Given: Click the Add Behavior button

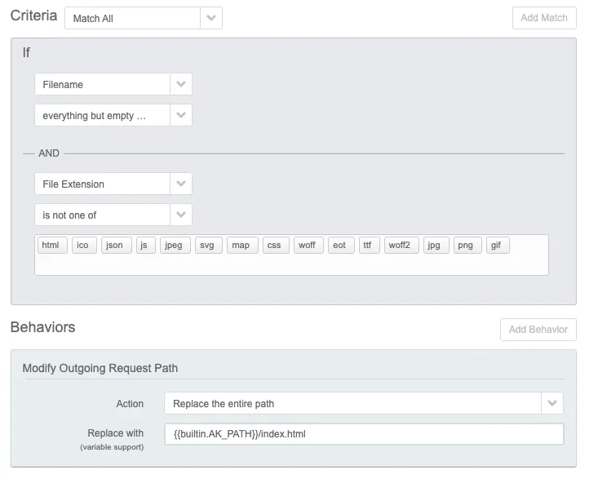Looking at the screenshot, I should coord(538,330).
